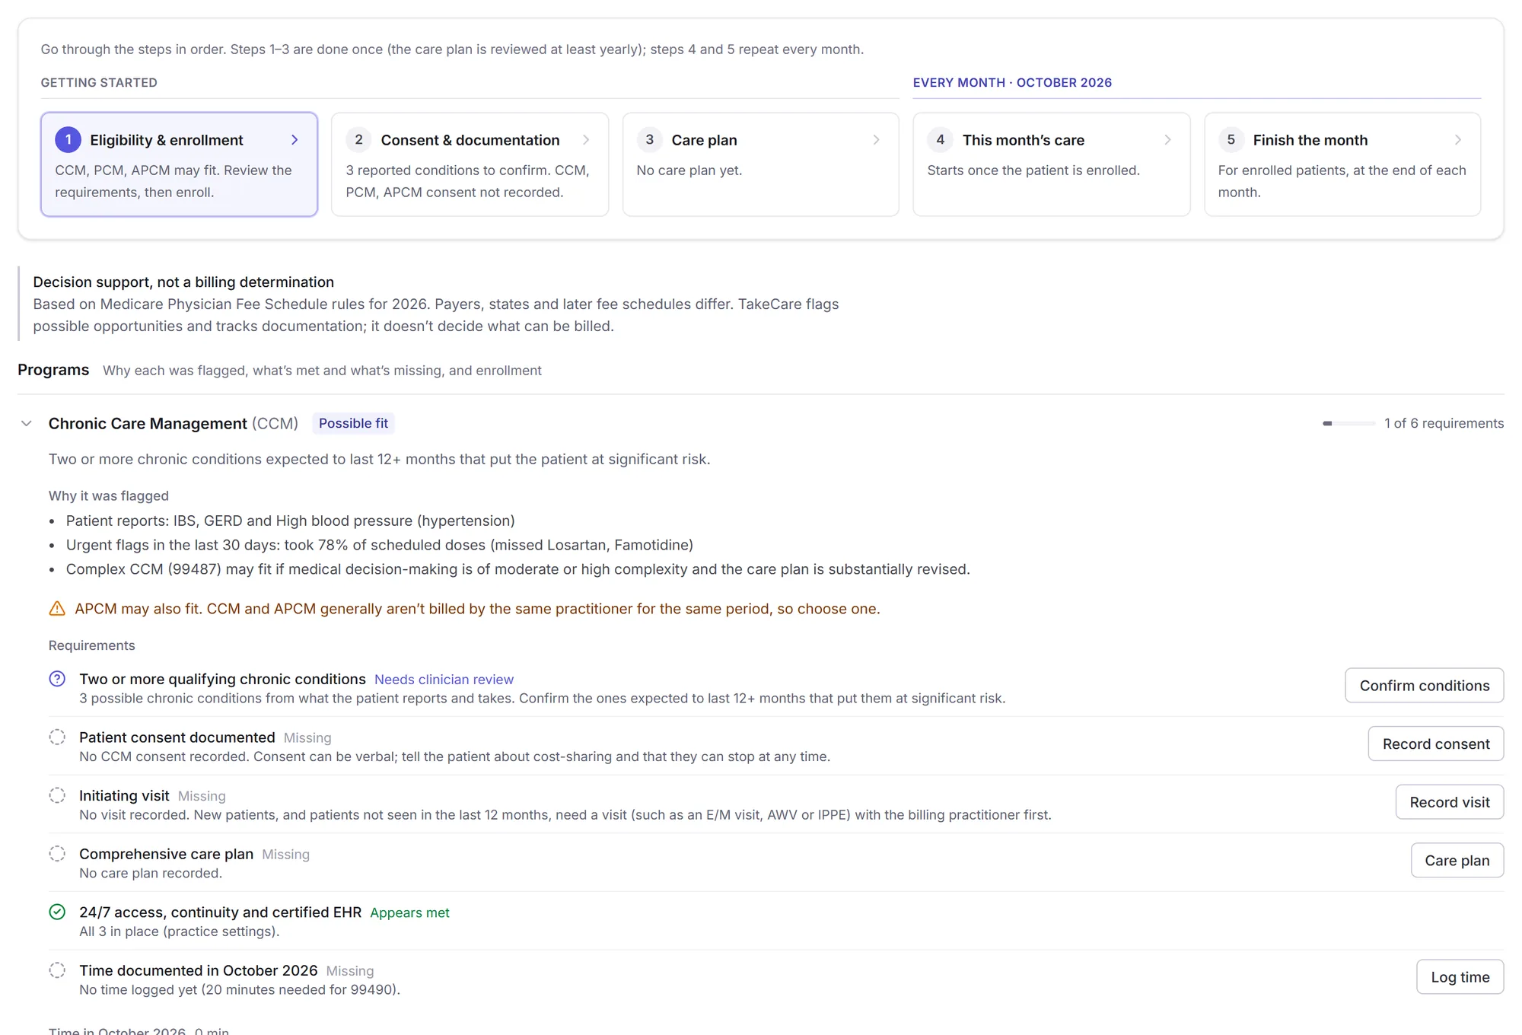Image resolution: width=1522 pixels, height=1035 pixels.
Task: Click the 1 of 6 requirements progress bar
Action: tap(1348, 423)
